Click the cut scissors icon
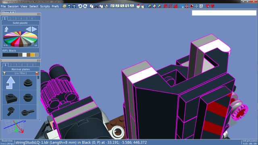This screenshot has width=258, height=145. click(x=96, y=6)
